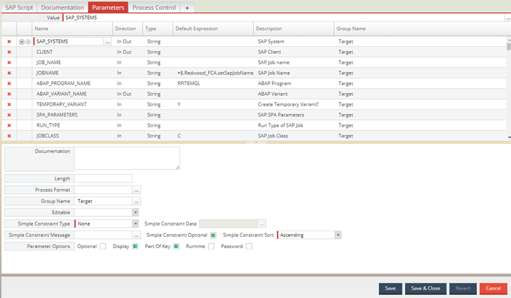Delete the JOBNAME parameter row

[x=9, y=73]
